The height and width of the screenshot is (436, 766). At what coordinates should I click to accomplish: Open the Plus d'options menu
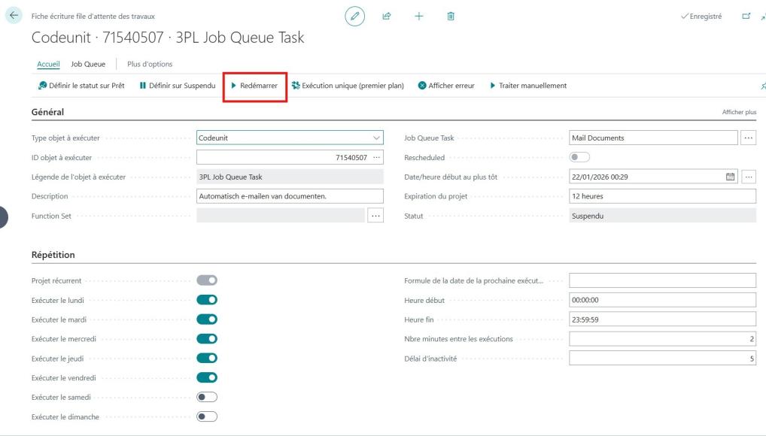150,64
